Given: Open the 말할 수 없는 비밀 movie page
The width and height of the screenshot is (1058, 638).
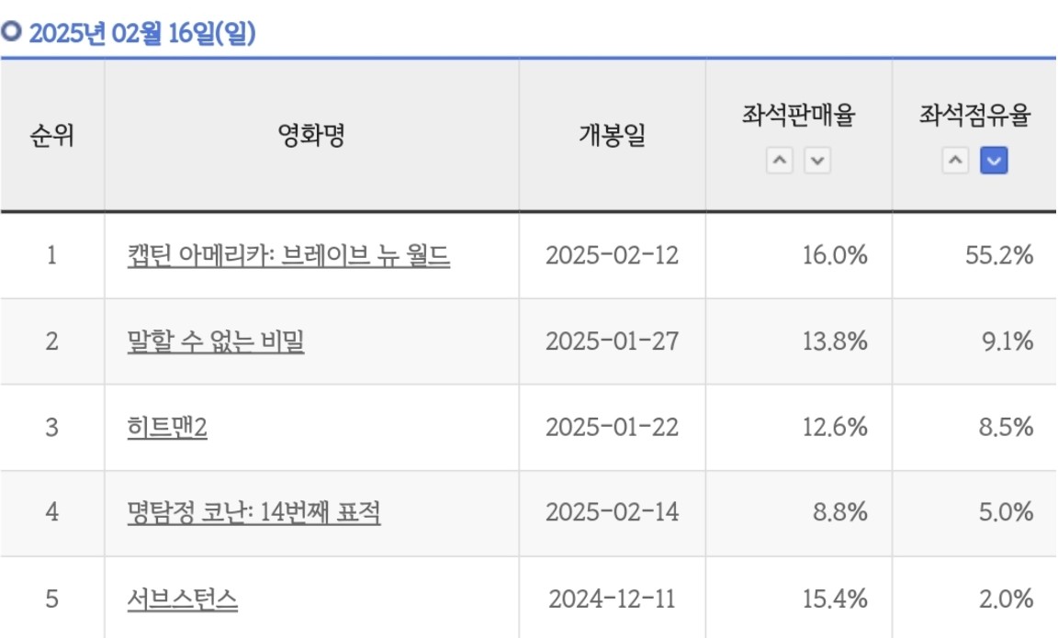Looking at the screenshot, I should [x=216, y=341].
